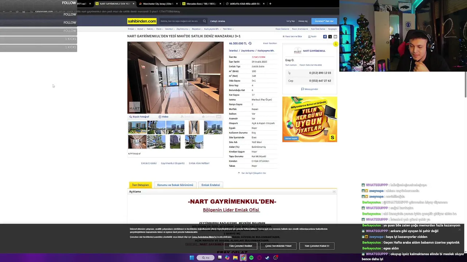Open Konut breadcrumb
This screenshot has width=467, height=262.
coord(140,29)
